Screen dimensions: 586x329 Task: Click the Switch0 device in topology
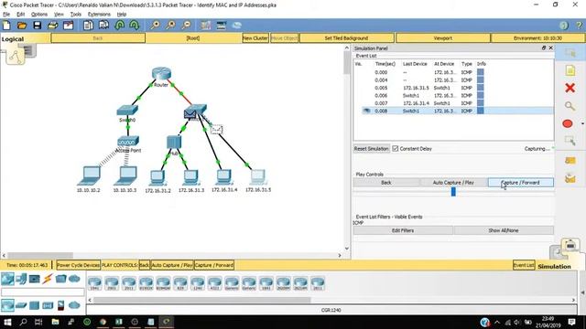pyautogui.click(x=127, y=110)
